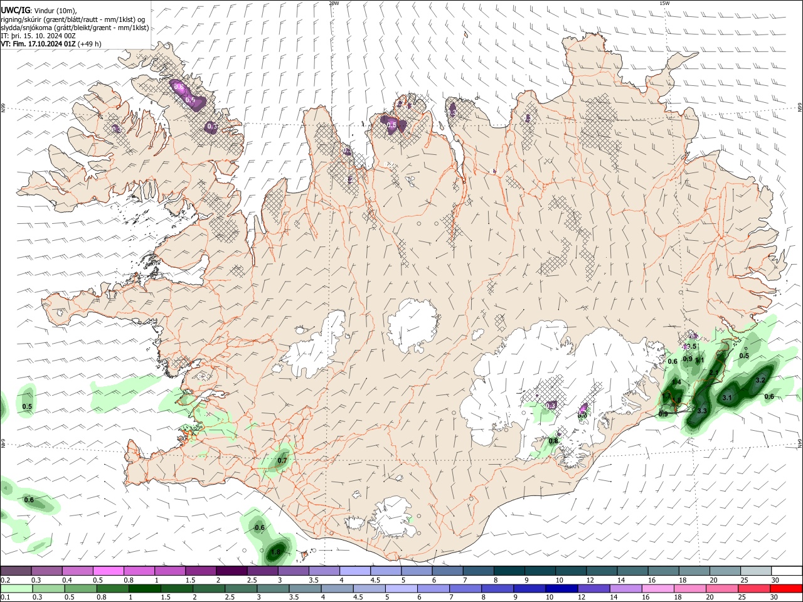Click the 1.4 precipitation value on the map

676,383
